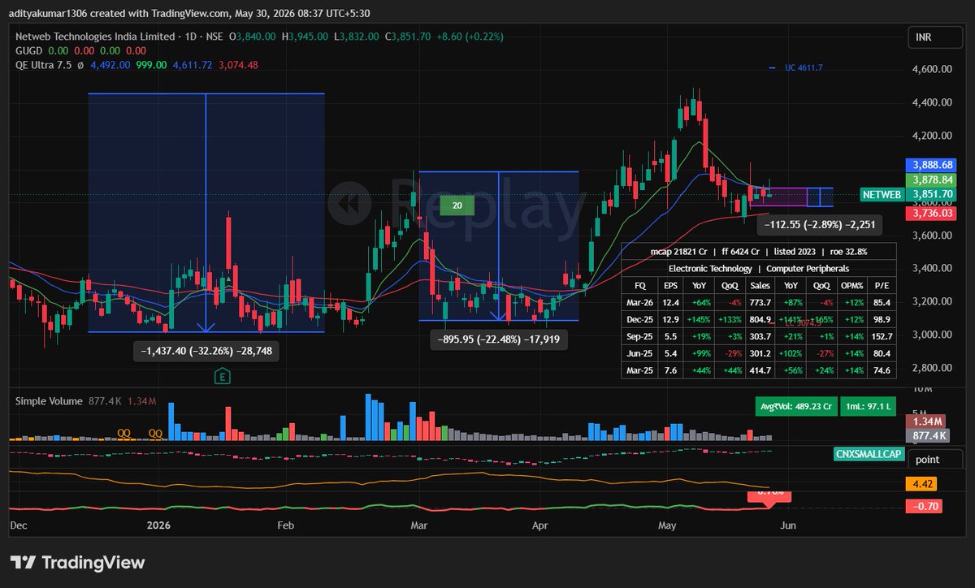Click the mcap 21821 Cr table header

click(680, 252)
